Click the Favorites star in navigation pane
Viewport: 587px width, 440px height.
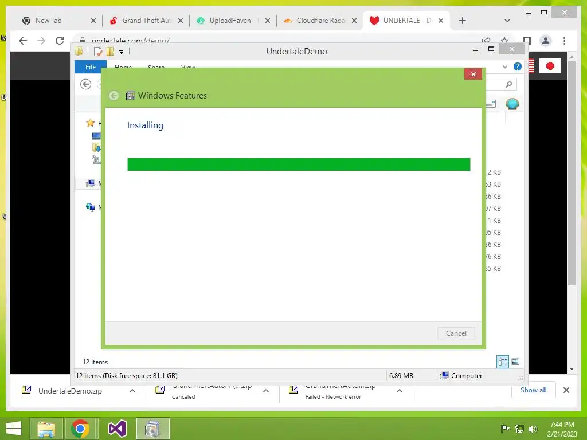point(90,123)
